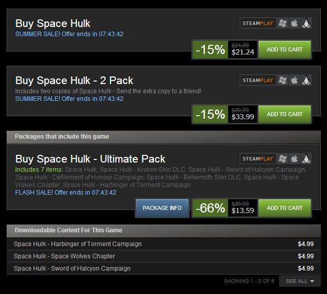Click SteamPlay badge in Space Hulk box
This screenshot has height=294, width=327.
point(258,23)
